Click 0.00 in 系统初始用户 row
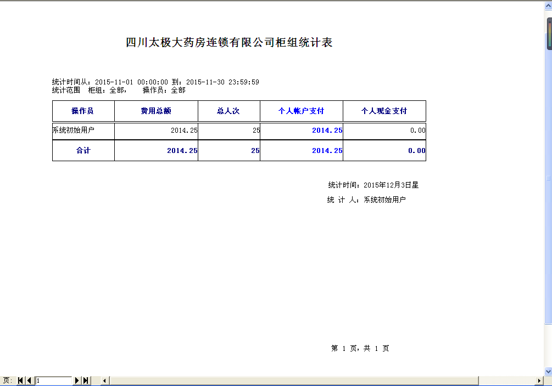Screen dimensions: 552x386 [x=418, y=130]
